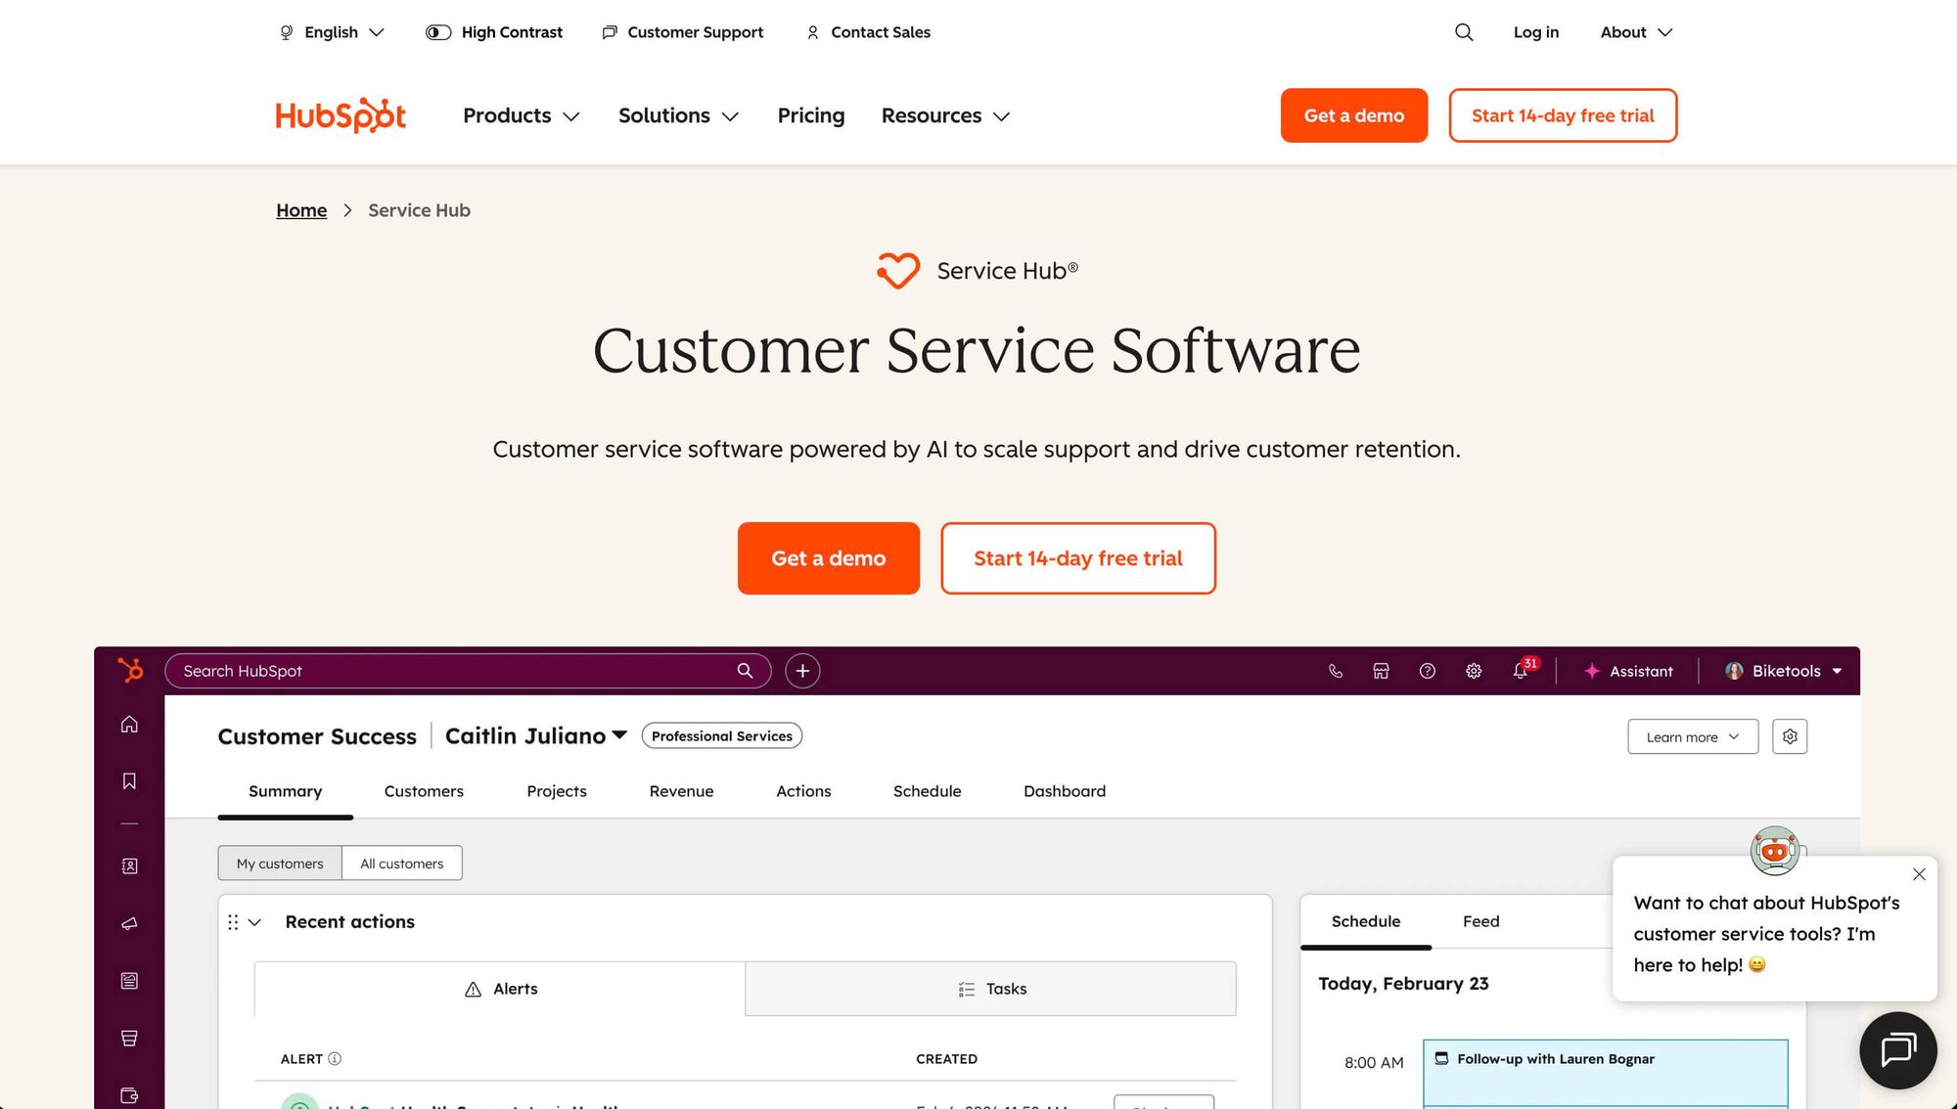
Task: Open the Caitlin Juliano dropdown
Action: coord(536,735)
